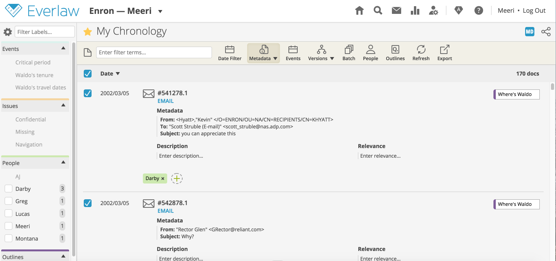
Task: Open the Events toolbar tool
Action: 293,53
